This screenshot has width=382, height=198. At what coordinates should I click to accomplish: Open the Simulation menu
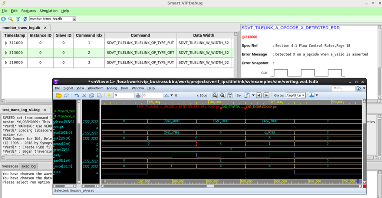pos(49,11)
